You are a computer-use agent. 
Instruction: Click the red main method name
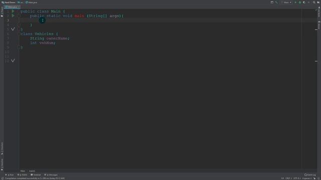(x=79, y=15)
